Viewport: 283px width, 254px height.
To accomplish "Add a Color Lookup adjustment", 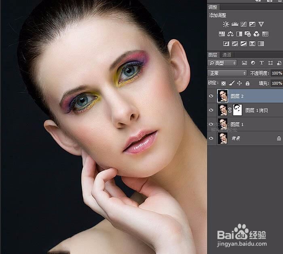I will pos(265,34).
